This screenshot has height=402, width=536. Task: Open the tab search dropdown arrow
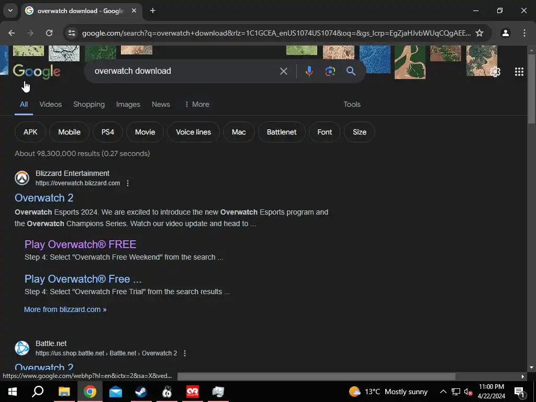[10, 10]
